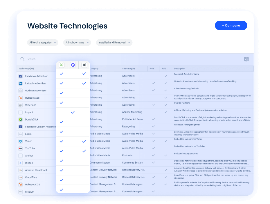Click the Impact icon
Screen dimensions: 270x204
tap(21, 112)
